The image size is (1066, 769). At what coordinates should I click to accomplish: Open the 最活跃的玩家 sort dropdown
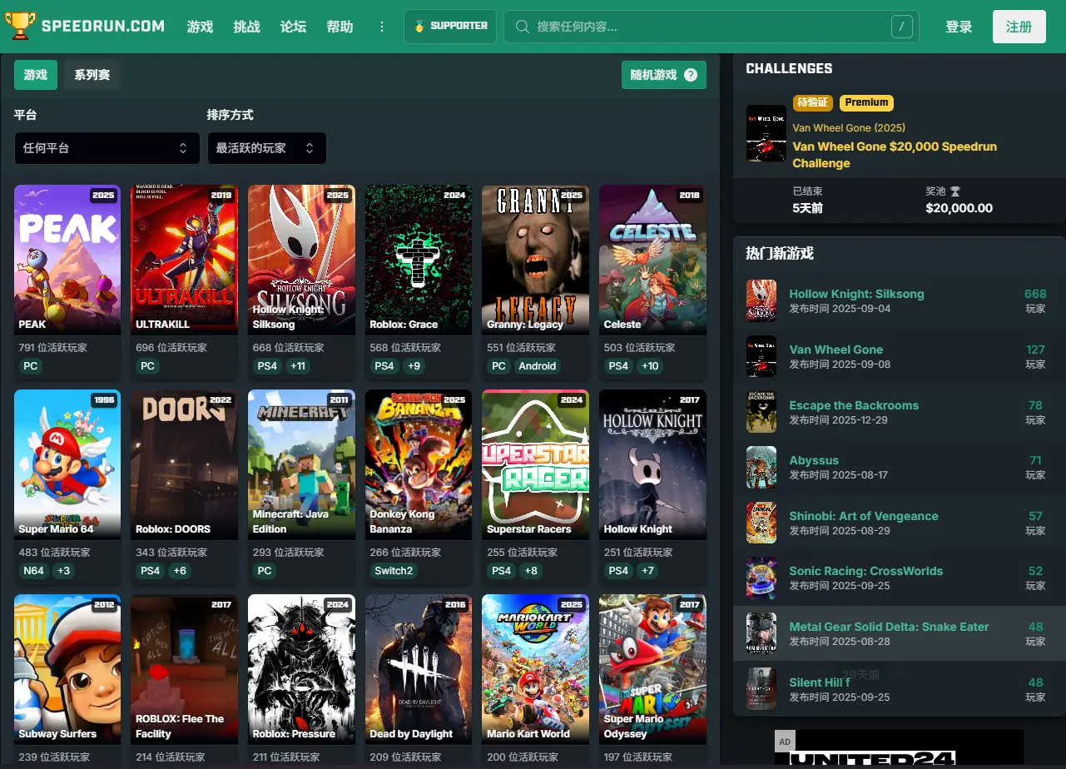pyautogui.click(x=266, y=148)
